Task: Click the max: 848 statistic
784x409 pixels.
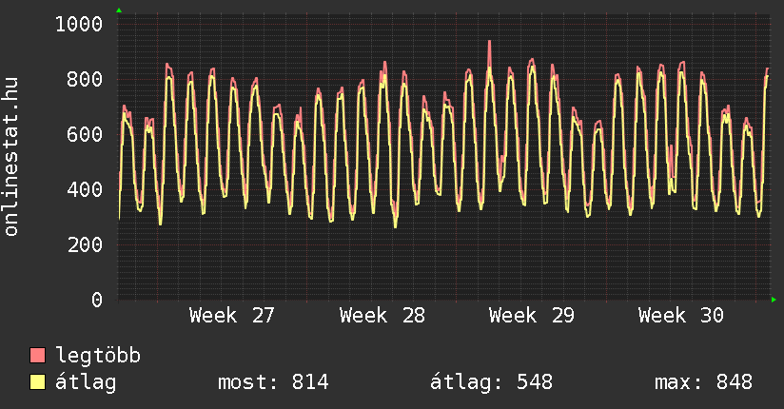Action: click(703, 382)
